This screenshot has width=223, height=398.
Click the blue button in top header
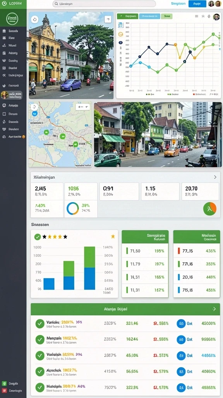coord(197,3)
